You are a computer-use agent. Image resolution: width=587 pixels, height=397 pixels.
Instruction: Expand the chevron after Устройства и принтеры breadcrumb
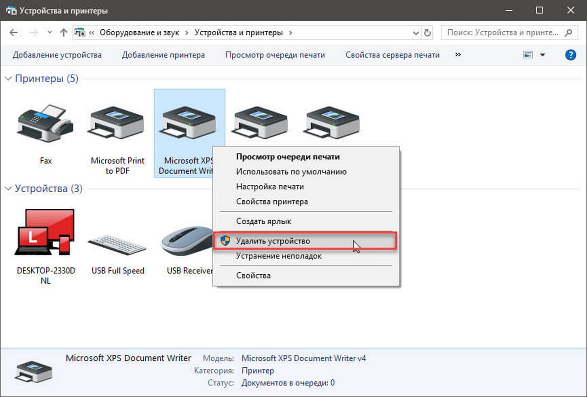291,33
